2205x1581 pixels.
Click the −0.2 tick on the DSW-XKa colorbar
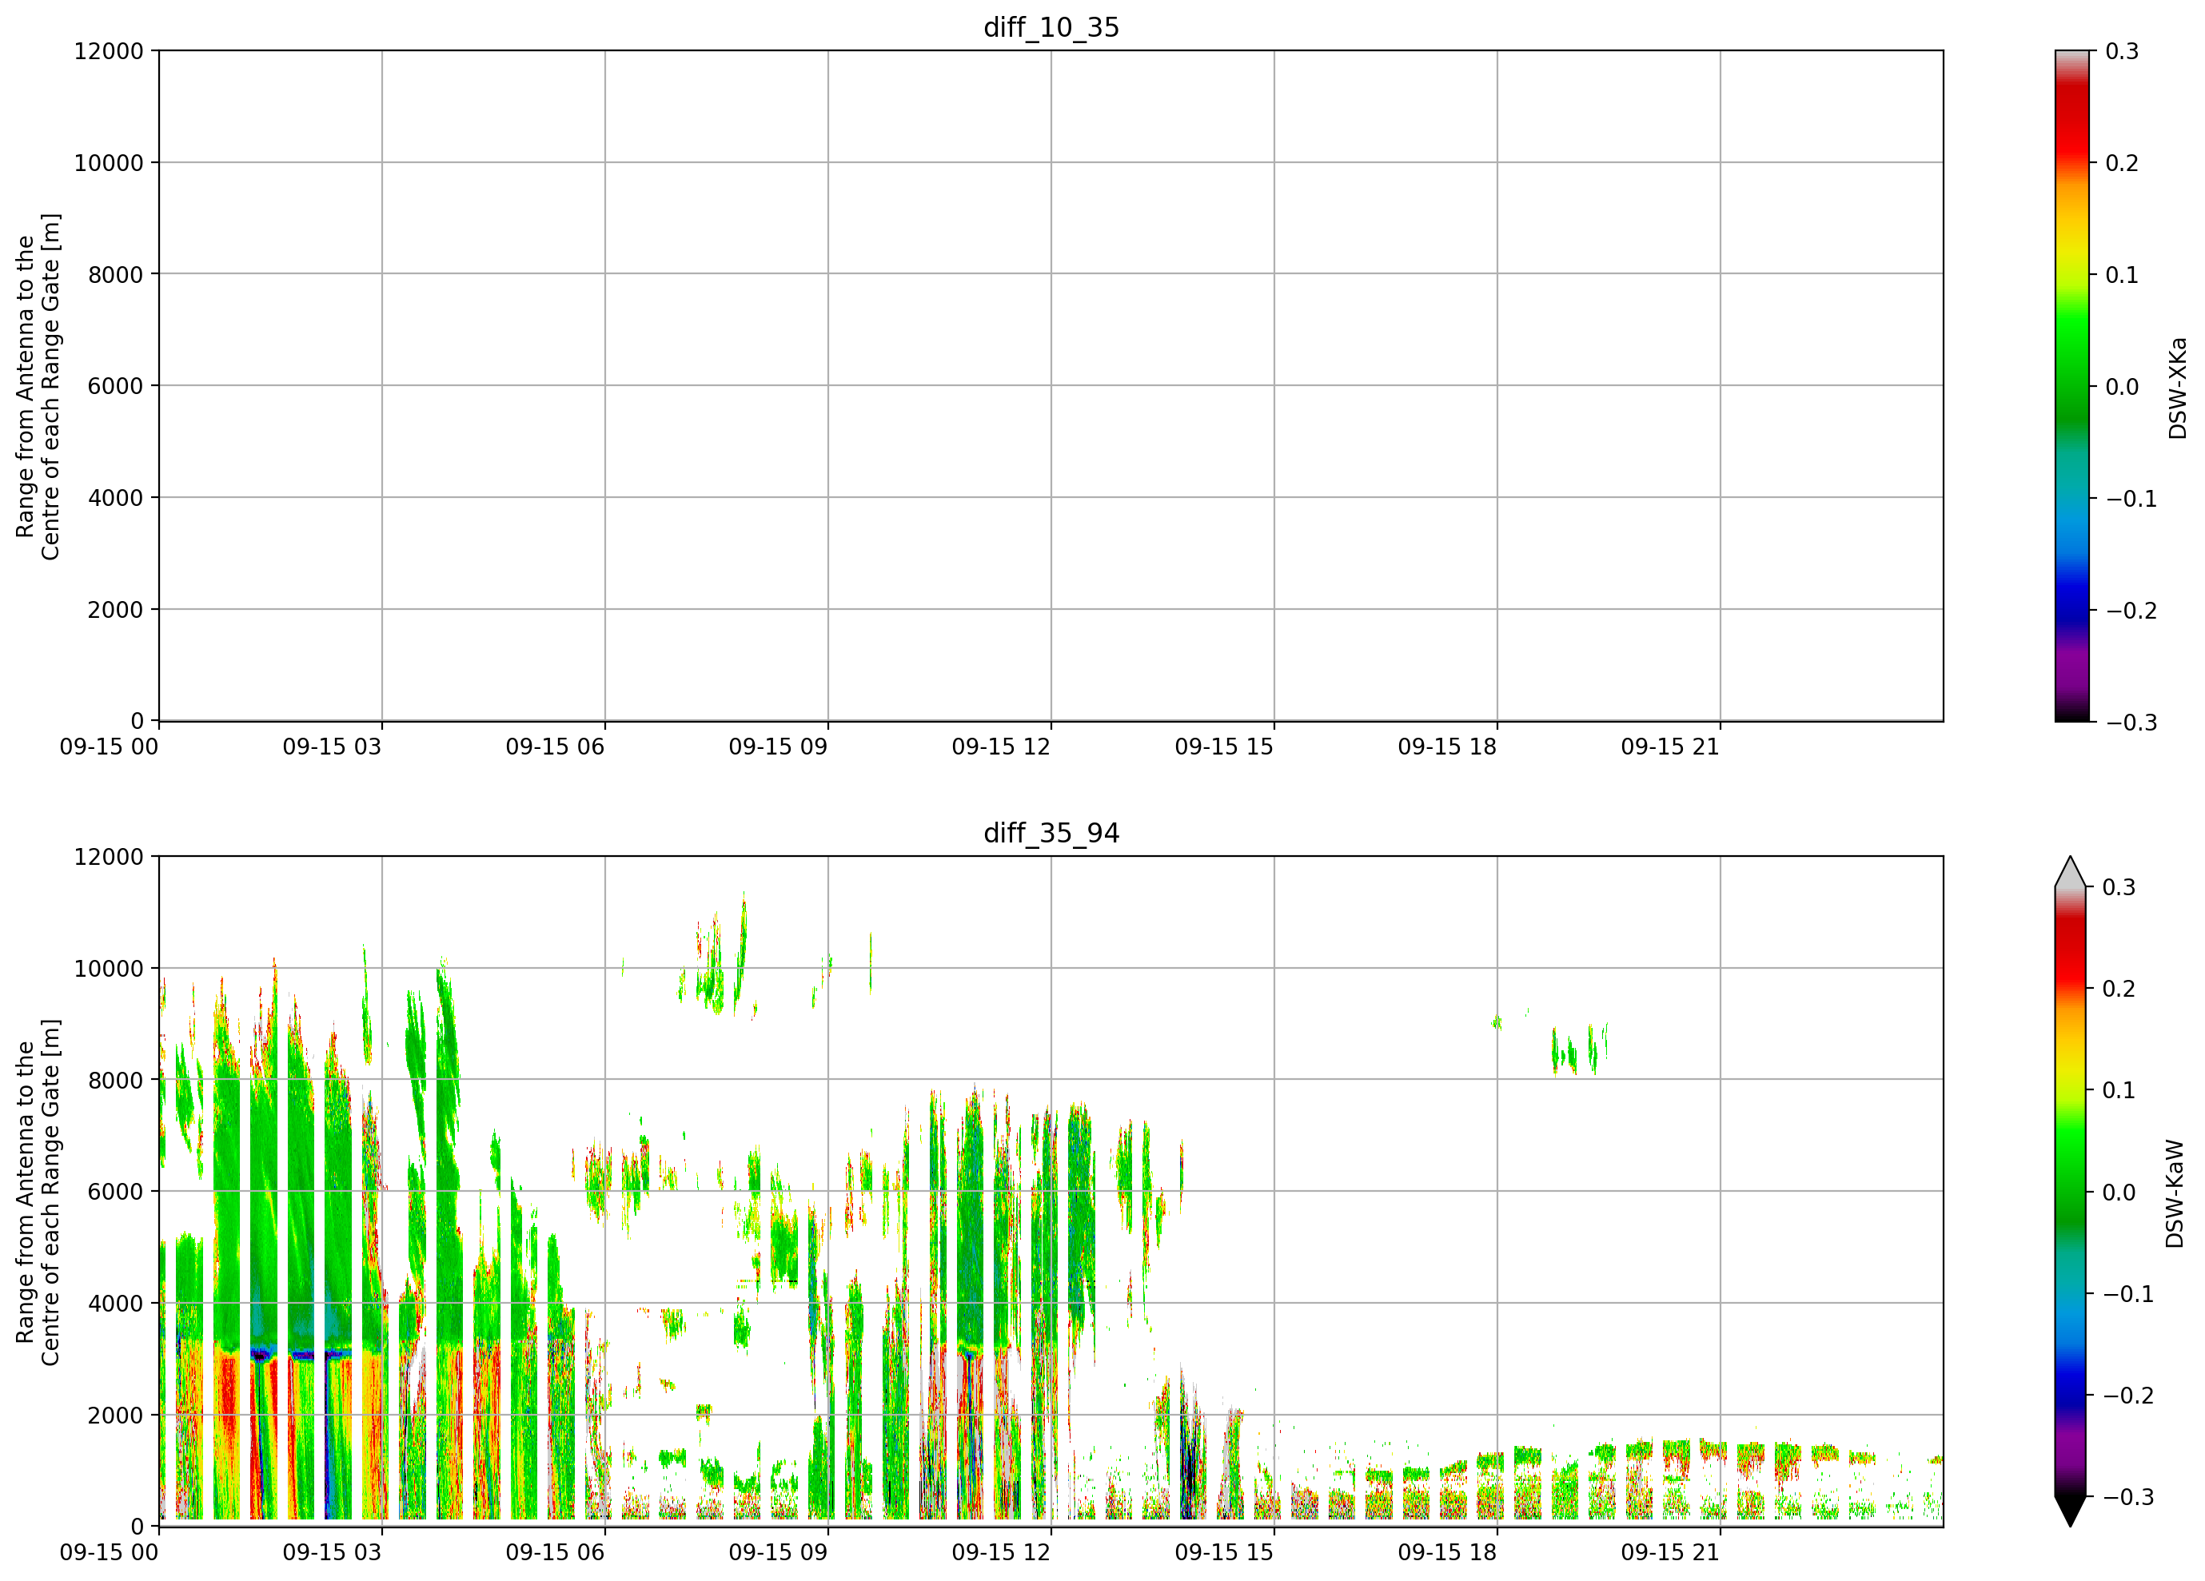coord(2131,610)
